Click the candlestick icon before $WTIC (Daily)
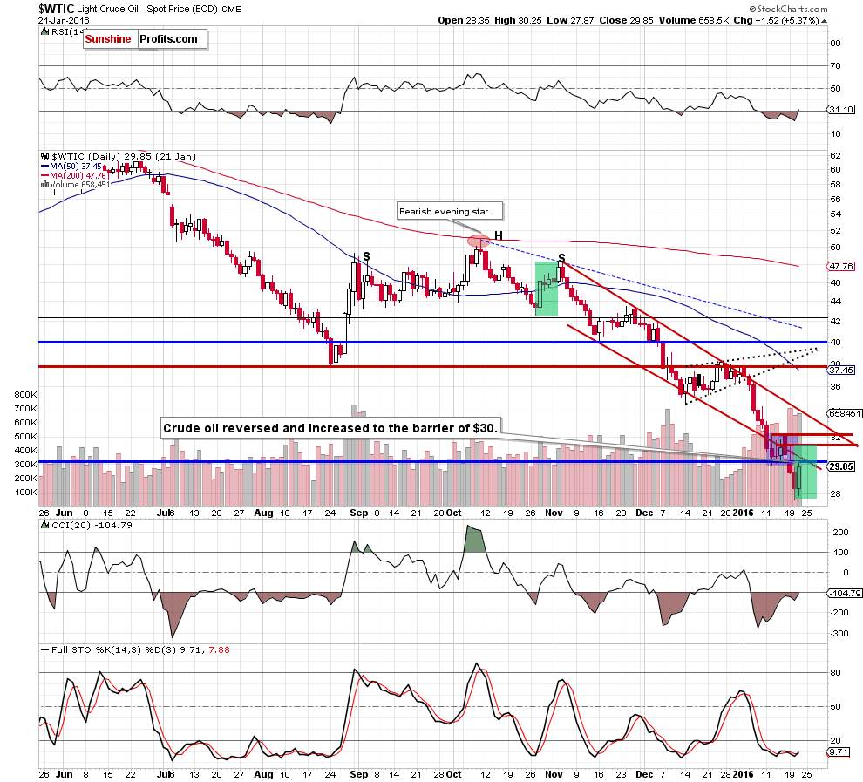863x782 pixels. coord(45,156)
